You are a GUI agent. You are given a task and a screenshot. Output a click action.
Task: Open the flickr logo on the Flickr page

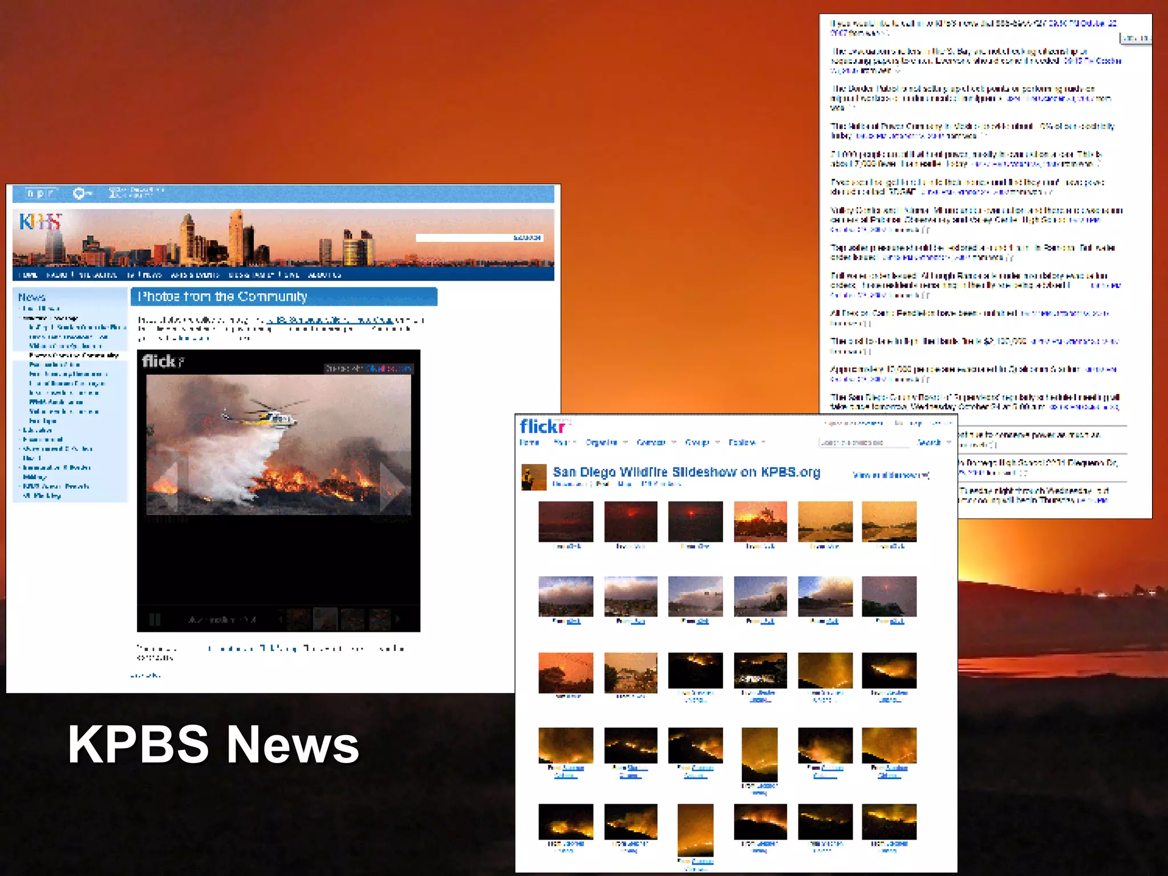point(542,427)
